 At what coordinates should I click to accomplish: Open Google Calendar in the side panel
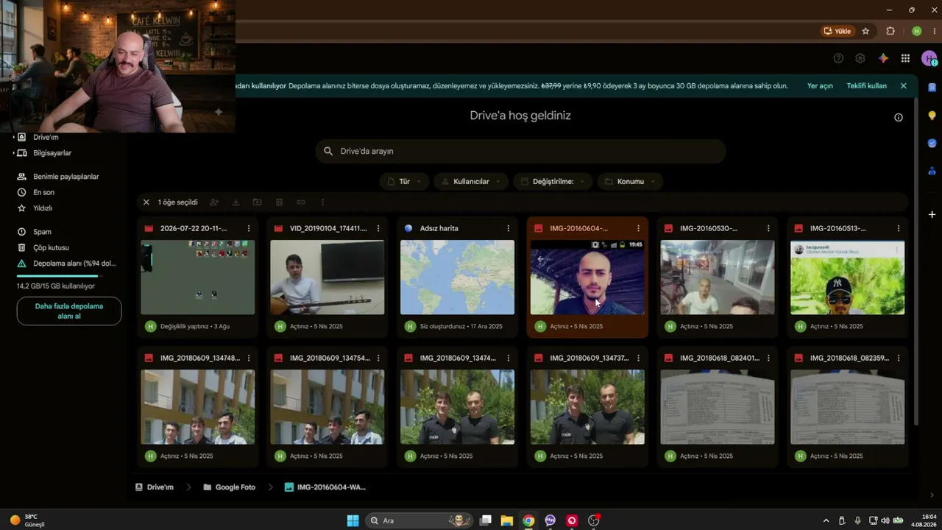(x=932, y=88)
